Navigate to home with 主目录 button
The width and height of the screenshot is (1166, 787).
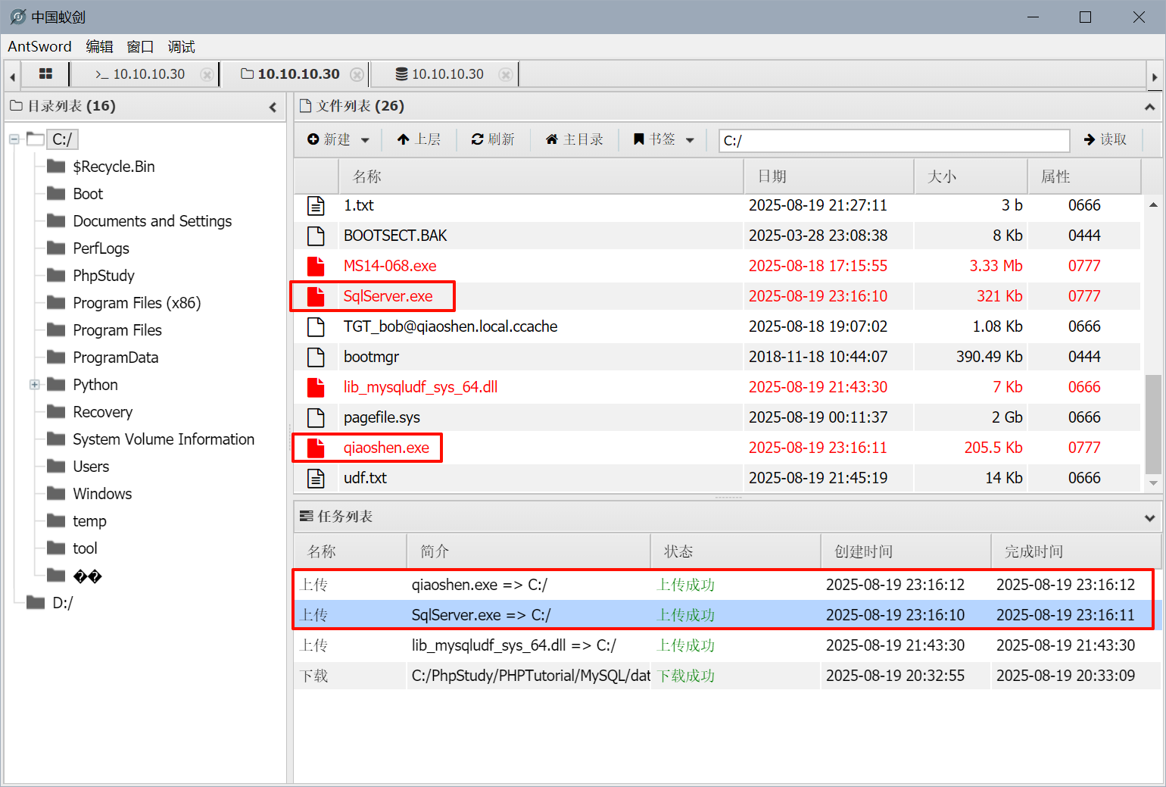[575, 139]
